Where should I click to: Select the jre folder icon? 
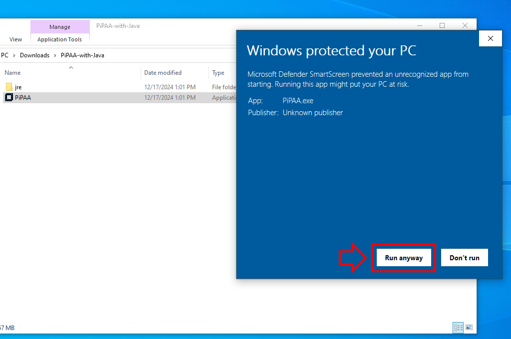click(9, 87)
